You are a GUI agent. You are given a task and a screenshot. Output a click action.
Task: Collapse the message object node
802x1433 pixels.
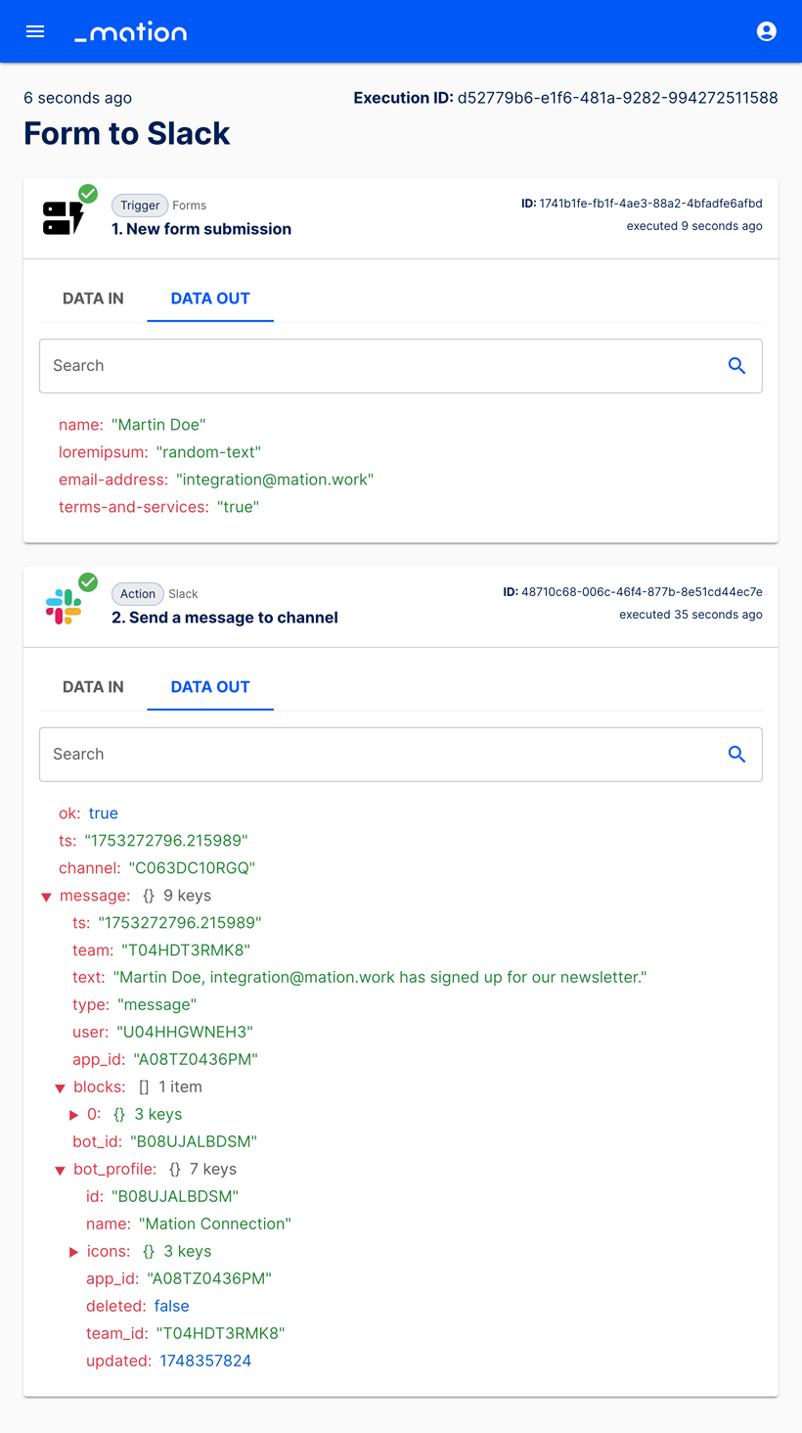coord(46,897)
